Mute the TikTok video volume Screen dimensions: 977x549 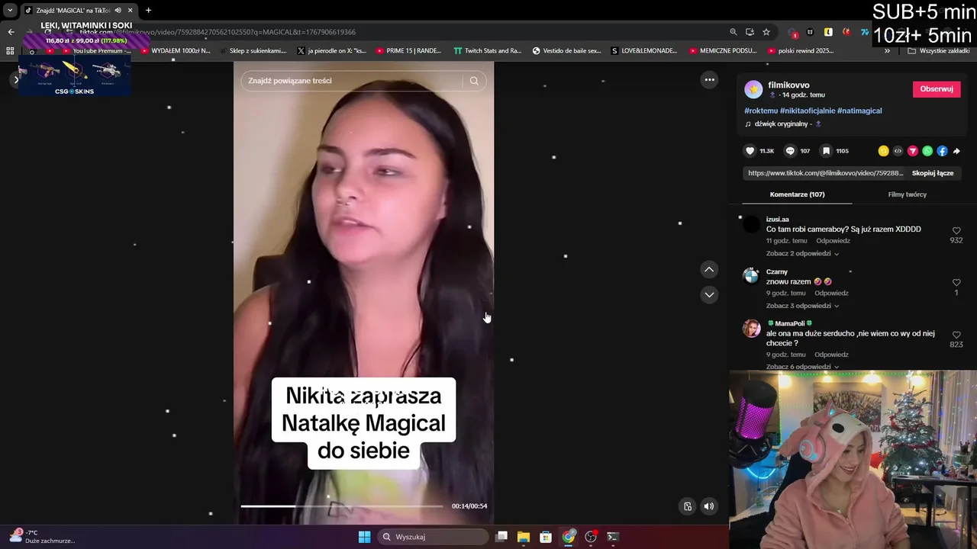(x=709, y=506)
